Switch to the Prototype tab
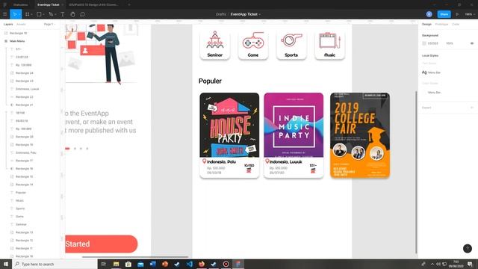478x269 pixels. click(x=441, y=24)
